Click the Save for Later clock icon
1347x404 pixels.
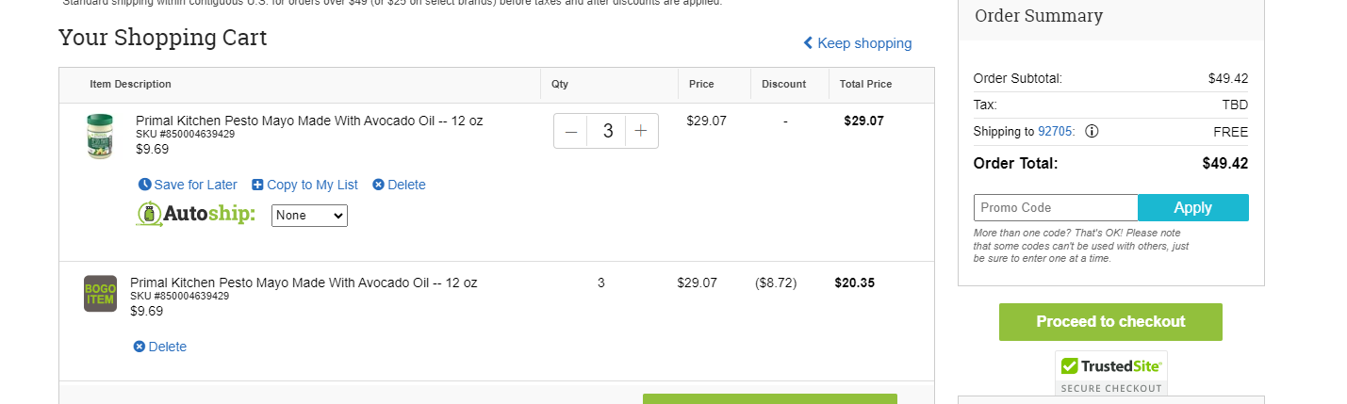click(144, 185)
